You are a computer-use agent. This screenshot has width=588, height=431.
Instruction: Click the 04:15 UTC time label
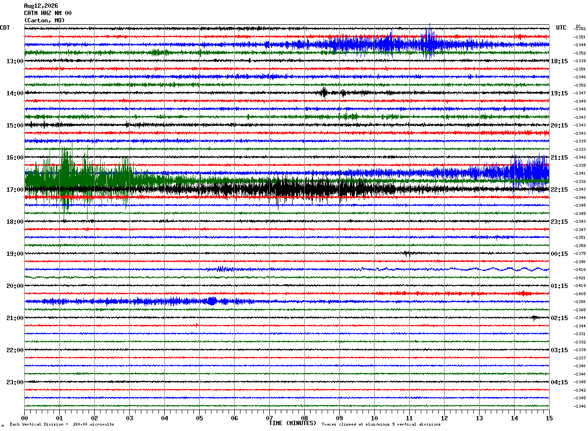[559, 382]
